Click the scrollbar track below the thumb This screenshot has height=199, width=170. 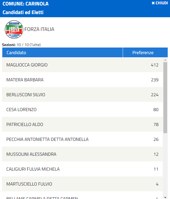point(165,164)
